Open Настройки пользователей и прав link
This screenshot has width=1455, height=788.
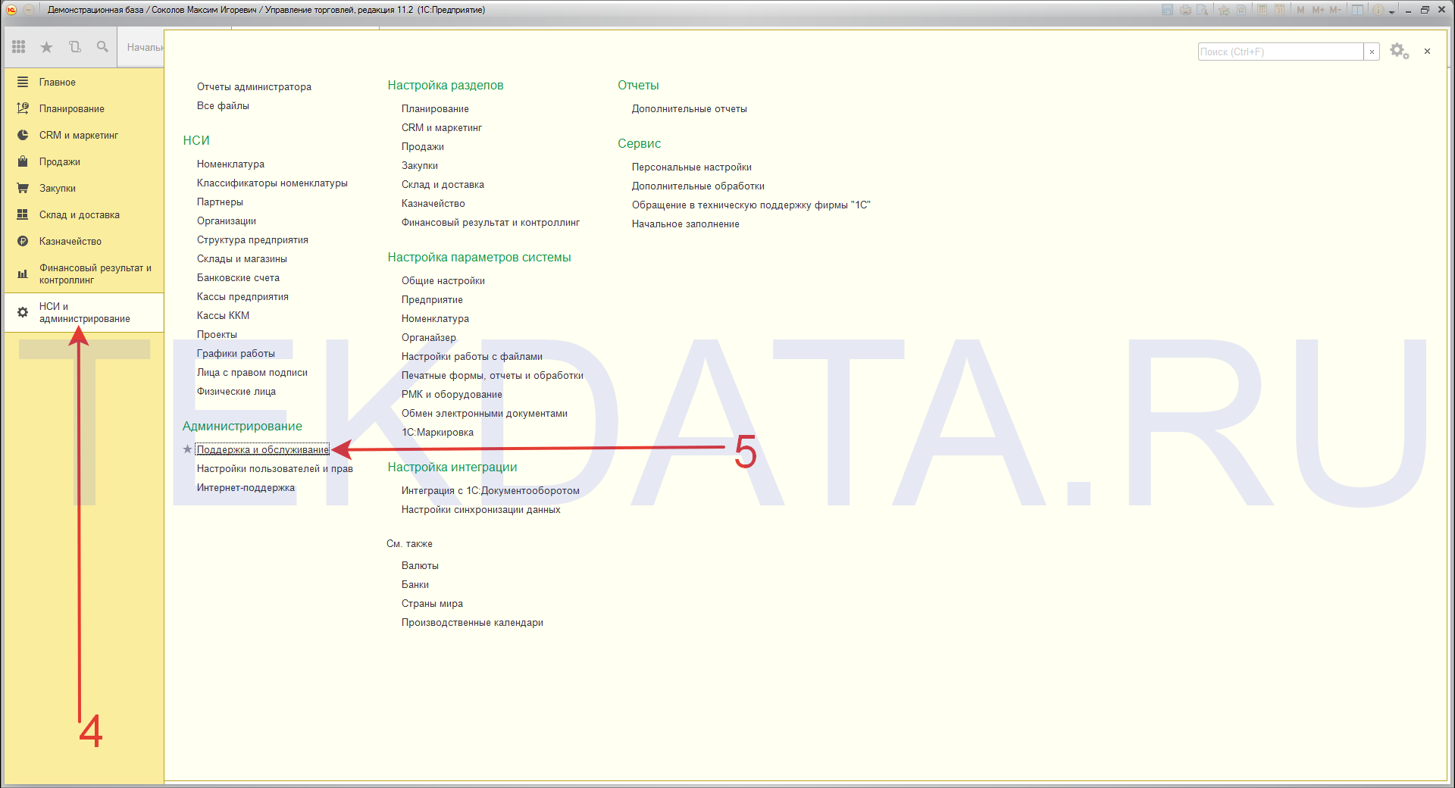point(274,468)
